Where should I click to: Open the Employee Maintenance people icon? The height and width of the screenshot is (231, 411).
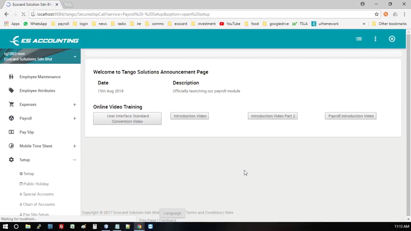11,77
